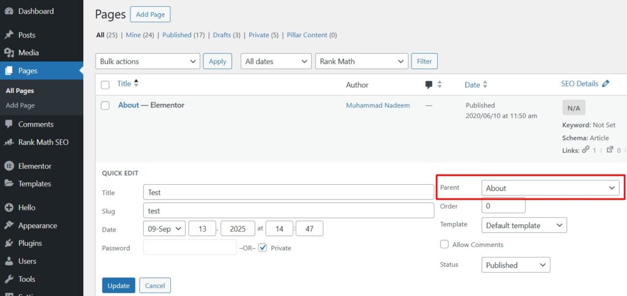The image size is (627, 296).
Task: Click the Hello plus icon
Action: 9,208
